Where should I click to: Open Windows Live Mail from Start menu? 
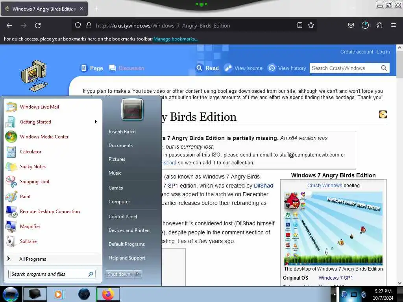coord(53,107)
